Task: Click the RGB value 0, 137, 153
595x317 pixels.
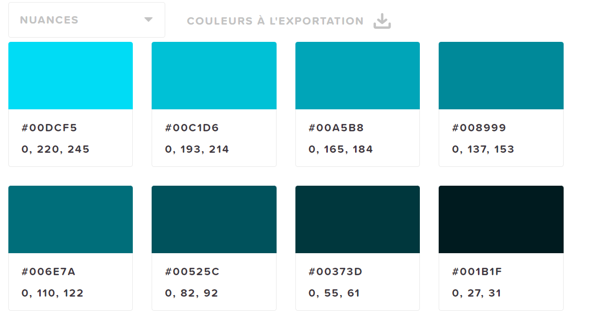Action: [x=483, y=149]
